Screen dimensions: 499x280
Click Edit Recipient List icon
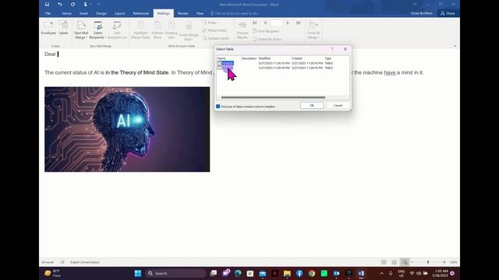coord(117,30)
